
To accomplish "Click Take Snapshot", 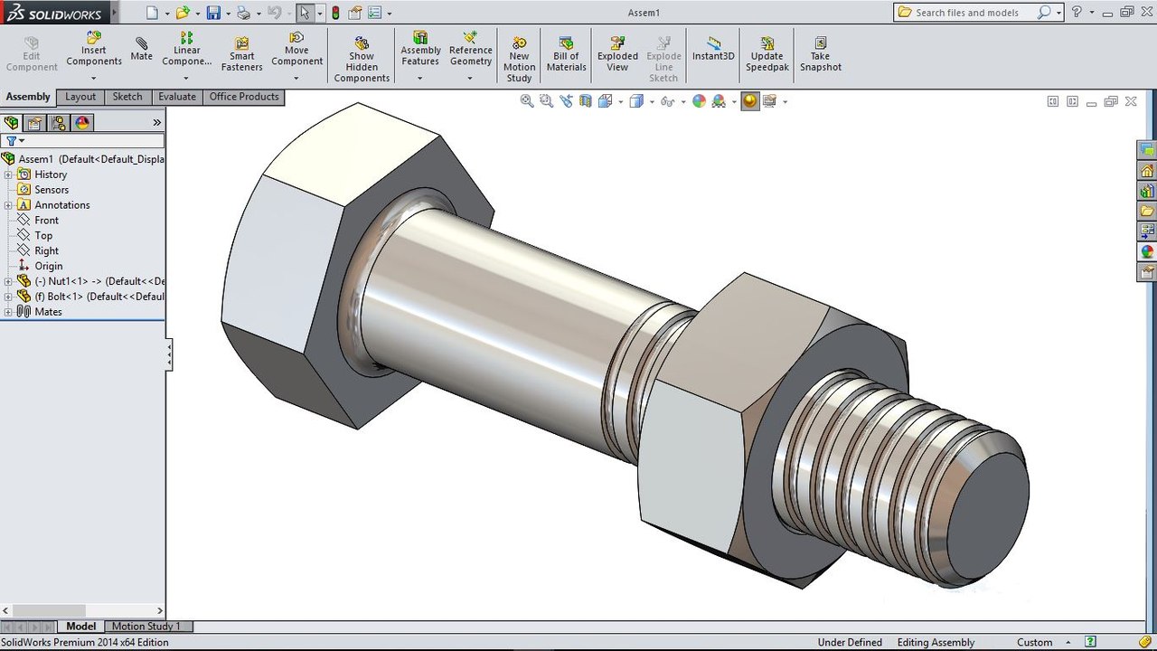I will click(x=820, y=54).
